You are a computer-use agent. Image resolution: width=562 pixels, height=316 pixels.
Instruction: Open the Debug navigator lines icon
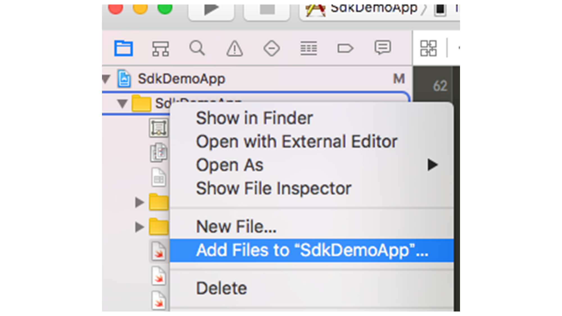(309, 48)
